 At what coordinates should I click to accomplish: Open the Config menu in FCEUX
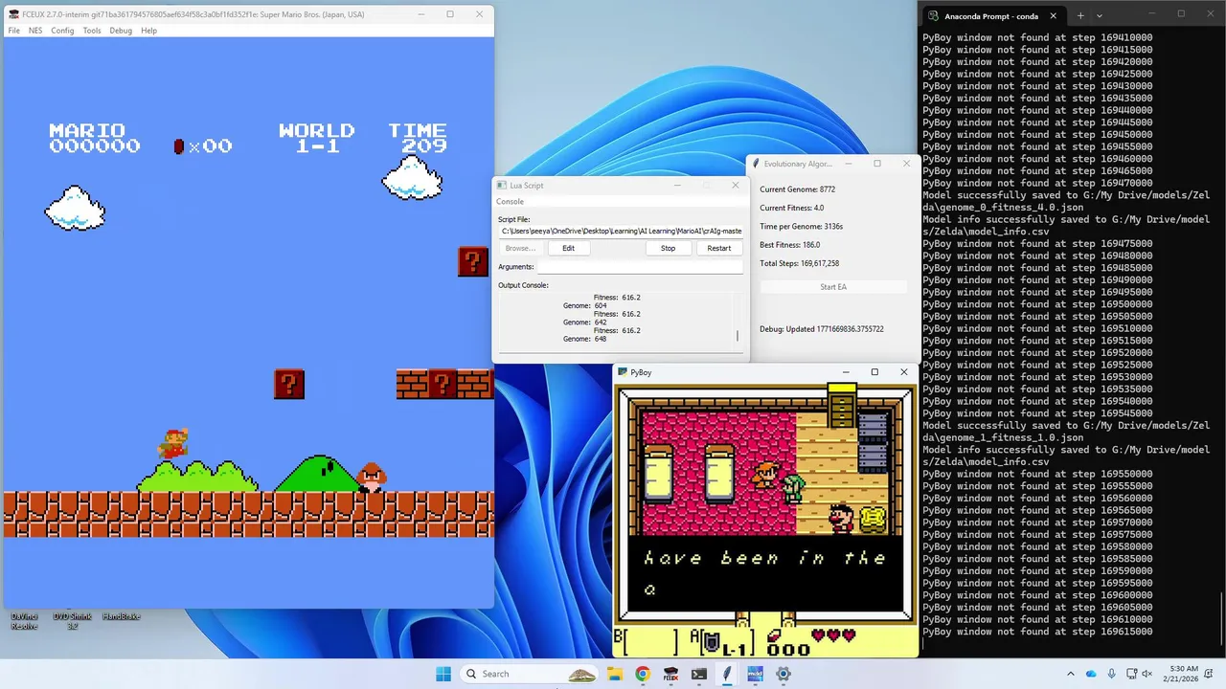click(62, 31)
